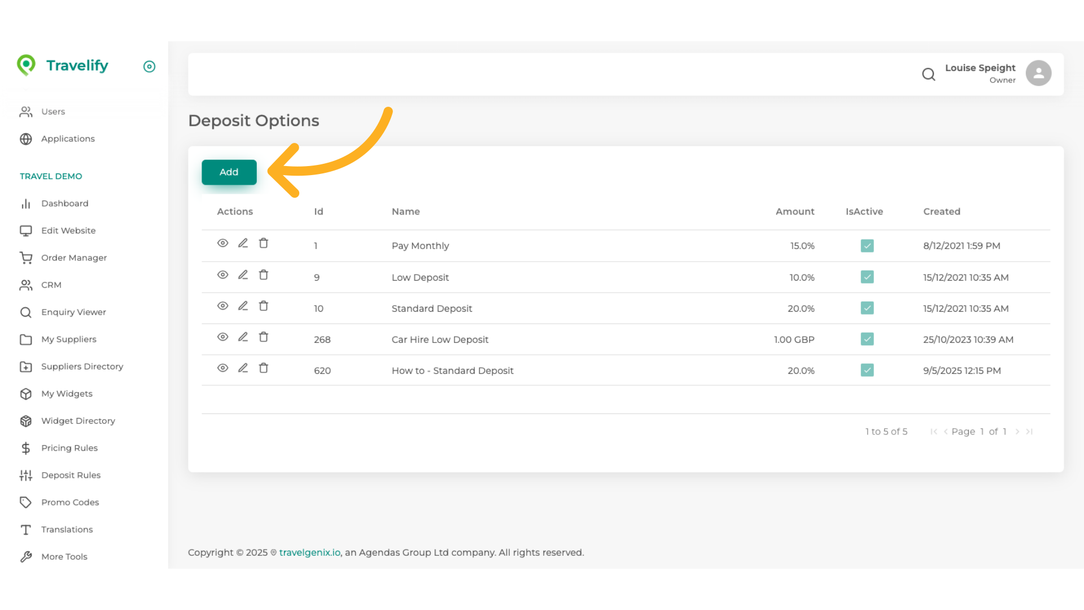Go to first page in pagination

coord(934,432)
